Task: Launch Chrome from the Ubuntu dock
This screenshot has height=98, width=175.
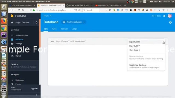Action: tap(4, 28)
